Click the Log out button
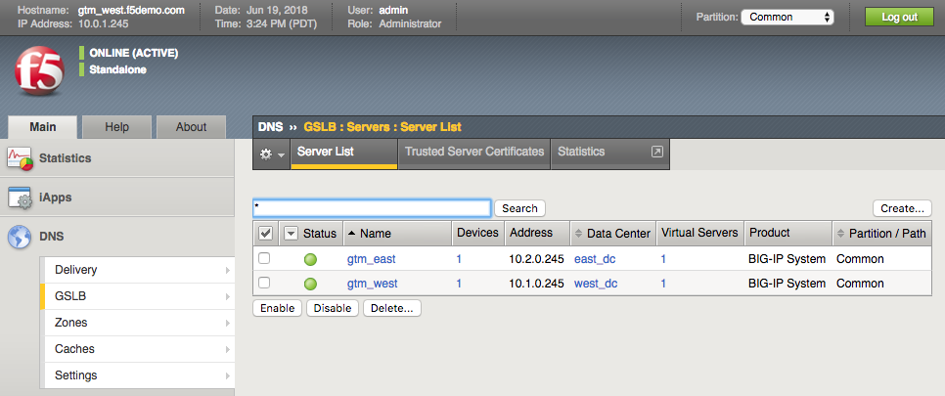Image resolution: width=945 pixels, height=396 pixels. pos(899,17)
